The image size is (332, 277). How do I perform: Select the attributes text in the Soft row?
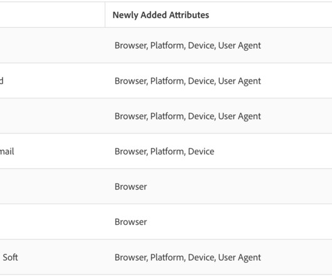click(187, 258)
